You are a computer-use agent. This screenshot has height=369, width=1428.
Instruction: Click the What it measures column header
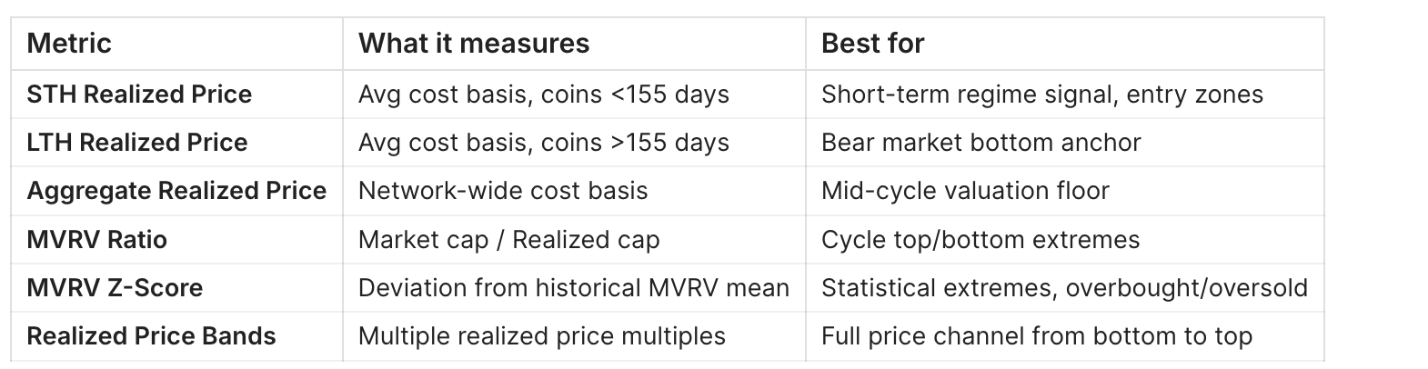click(474, 44)
